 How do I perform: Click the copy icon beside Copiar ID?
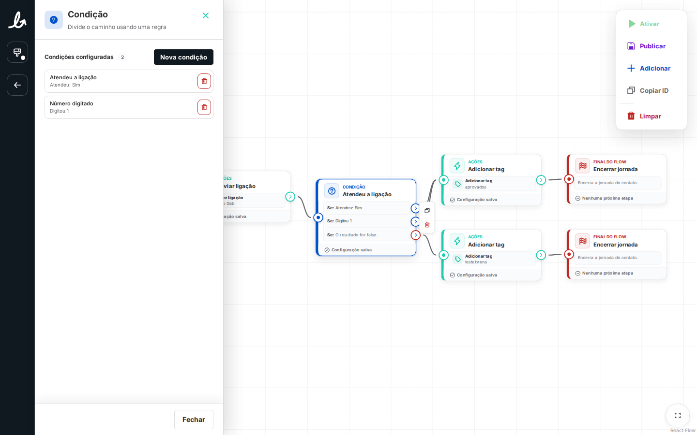coord(631,90)
